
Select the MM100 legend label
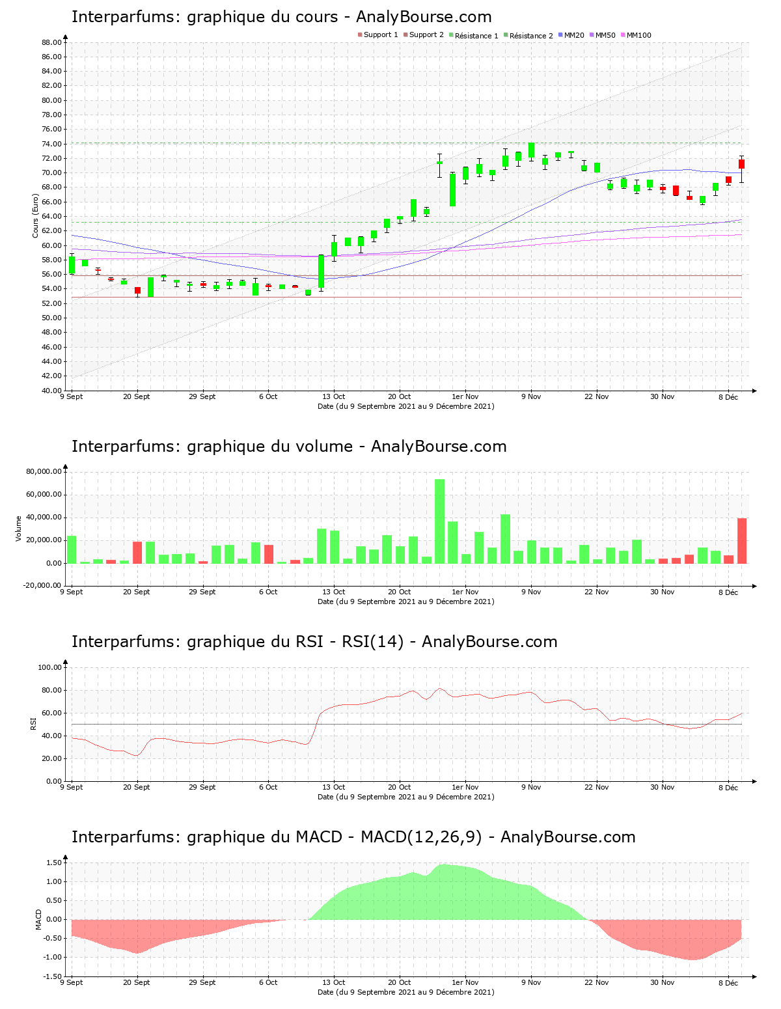pyautogui.click(x=638, y=35)
